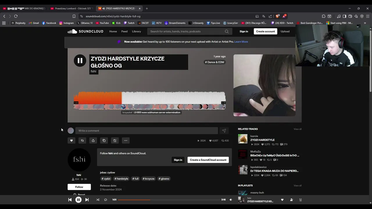Reload the page with the refresh icon
This screenshot has height=209, width=372.
tap(16, 16)
